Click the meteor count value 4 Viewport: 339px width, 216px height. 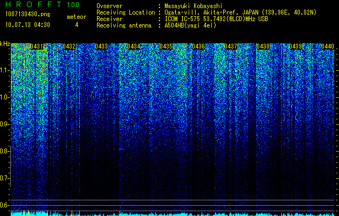click(x=77, y=25)
